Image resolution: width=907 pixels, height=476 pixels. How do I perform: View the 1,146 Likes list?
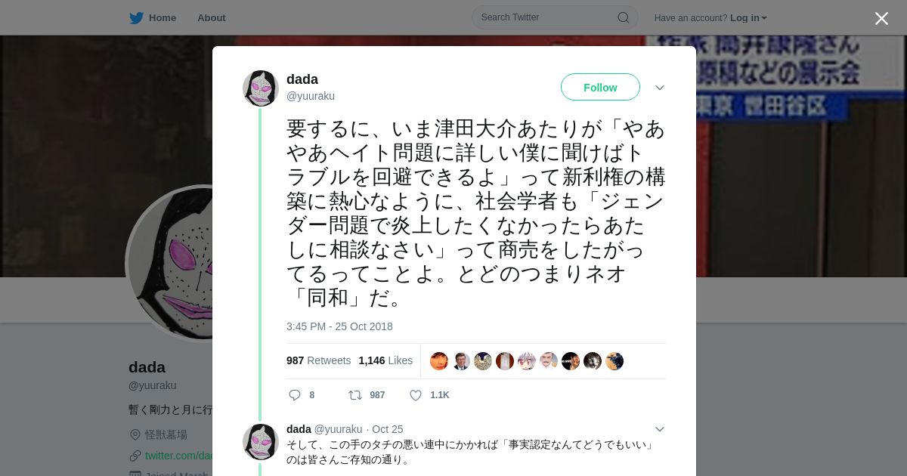pyautogui.click(x=385, y=360)
